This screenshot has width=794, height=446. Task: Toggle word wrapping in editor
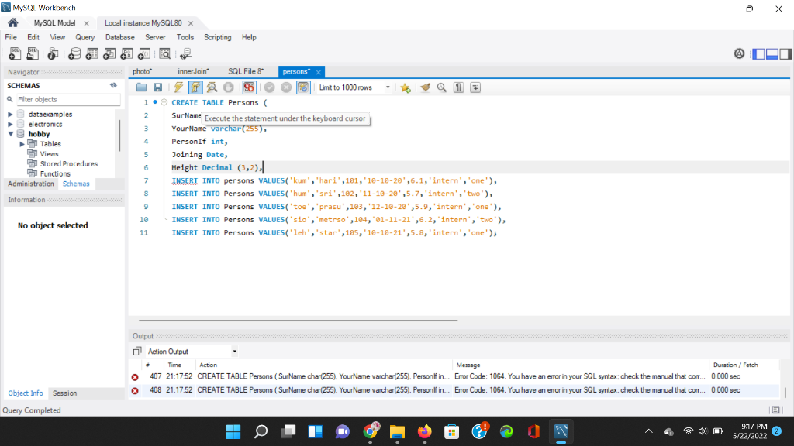tap(475, 87)
